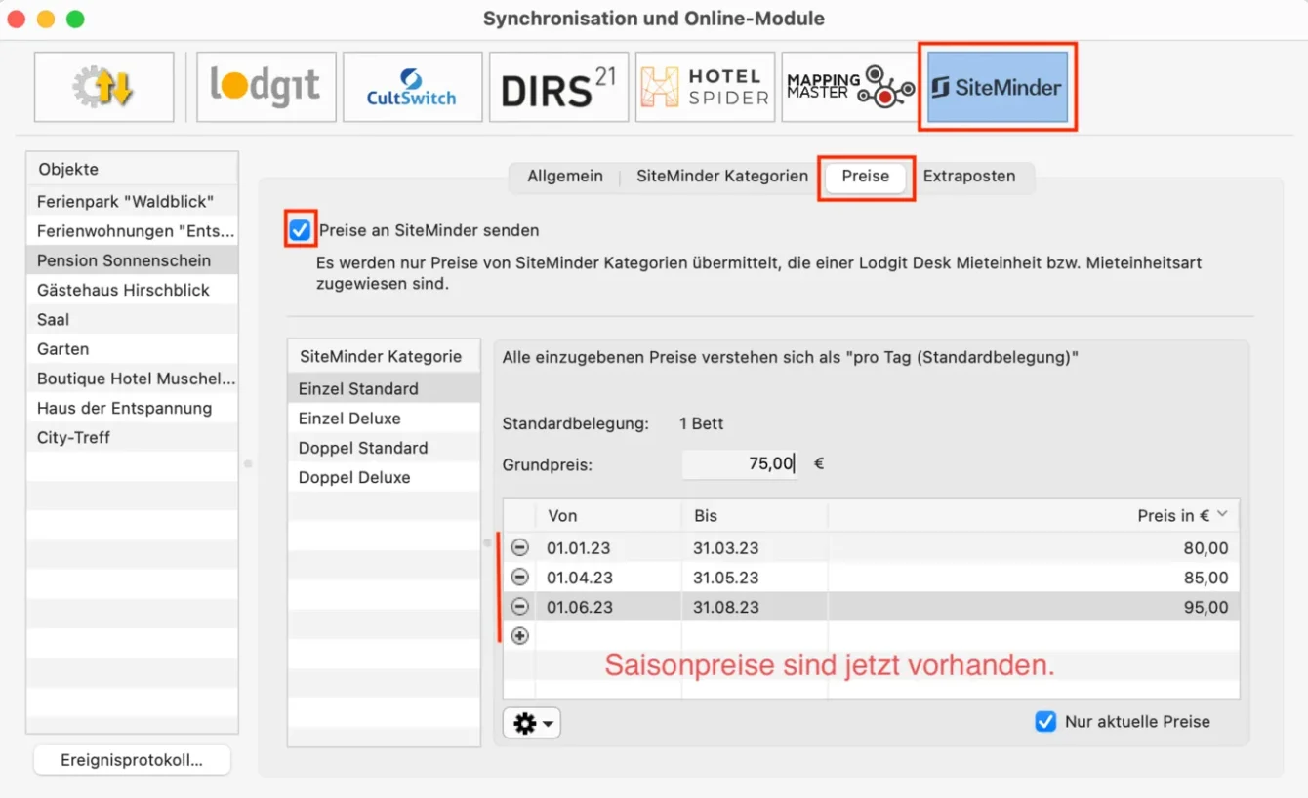Toggle Nur aktuelle Preise checkbox
This screenshot has width=1308, height=798.
pyautogui.click(x=1045, y=722)
